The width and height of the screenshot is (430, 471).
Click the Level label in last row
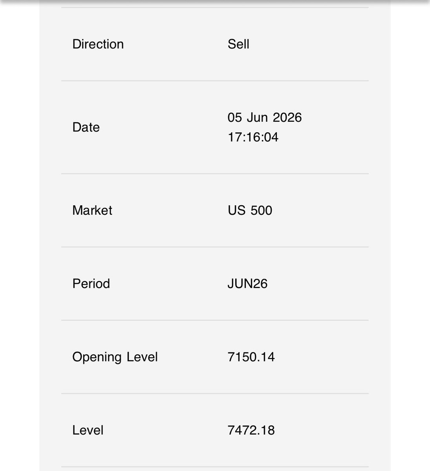point(88,430)
